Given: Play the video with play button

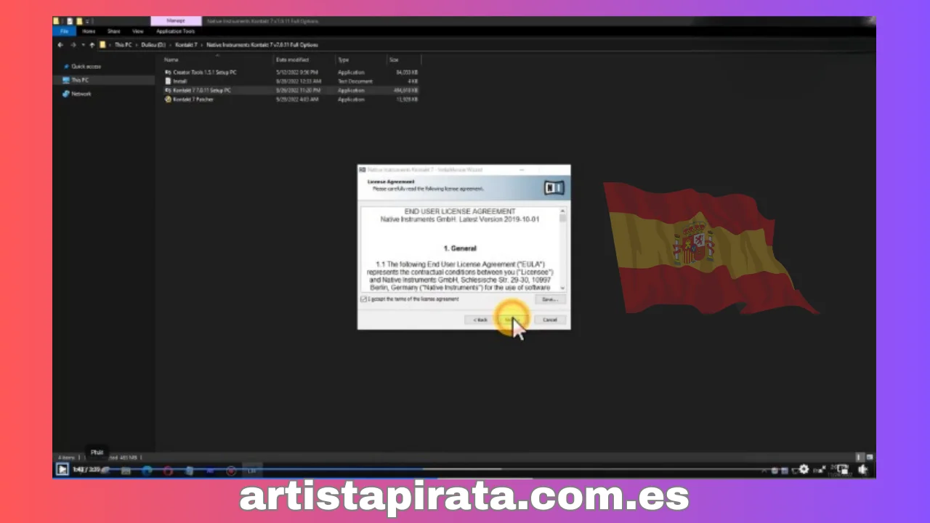Looking at the screenshot, I should tap(62, 469).
